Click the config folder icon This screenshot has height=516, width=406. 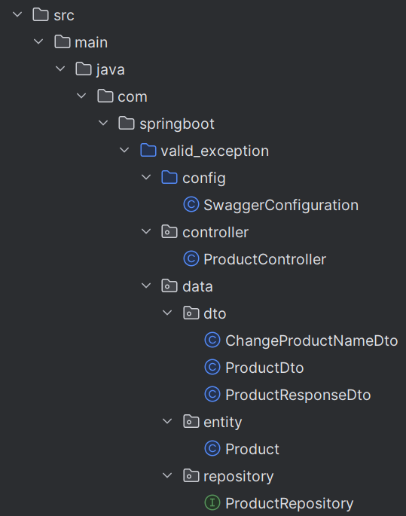coord(169,177)
